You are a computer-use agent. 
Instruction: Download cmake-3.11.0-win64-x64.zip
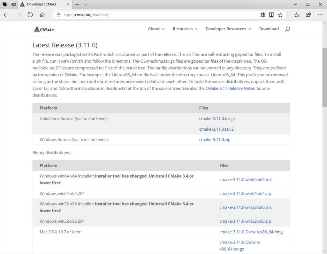point(245,194)
